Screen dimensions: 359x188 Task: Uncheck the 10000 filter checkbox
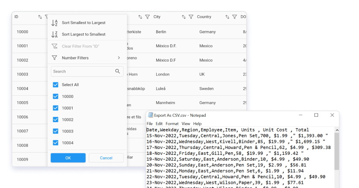pos(56,97)
